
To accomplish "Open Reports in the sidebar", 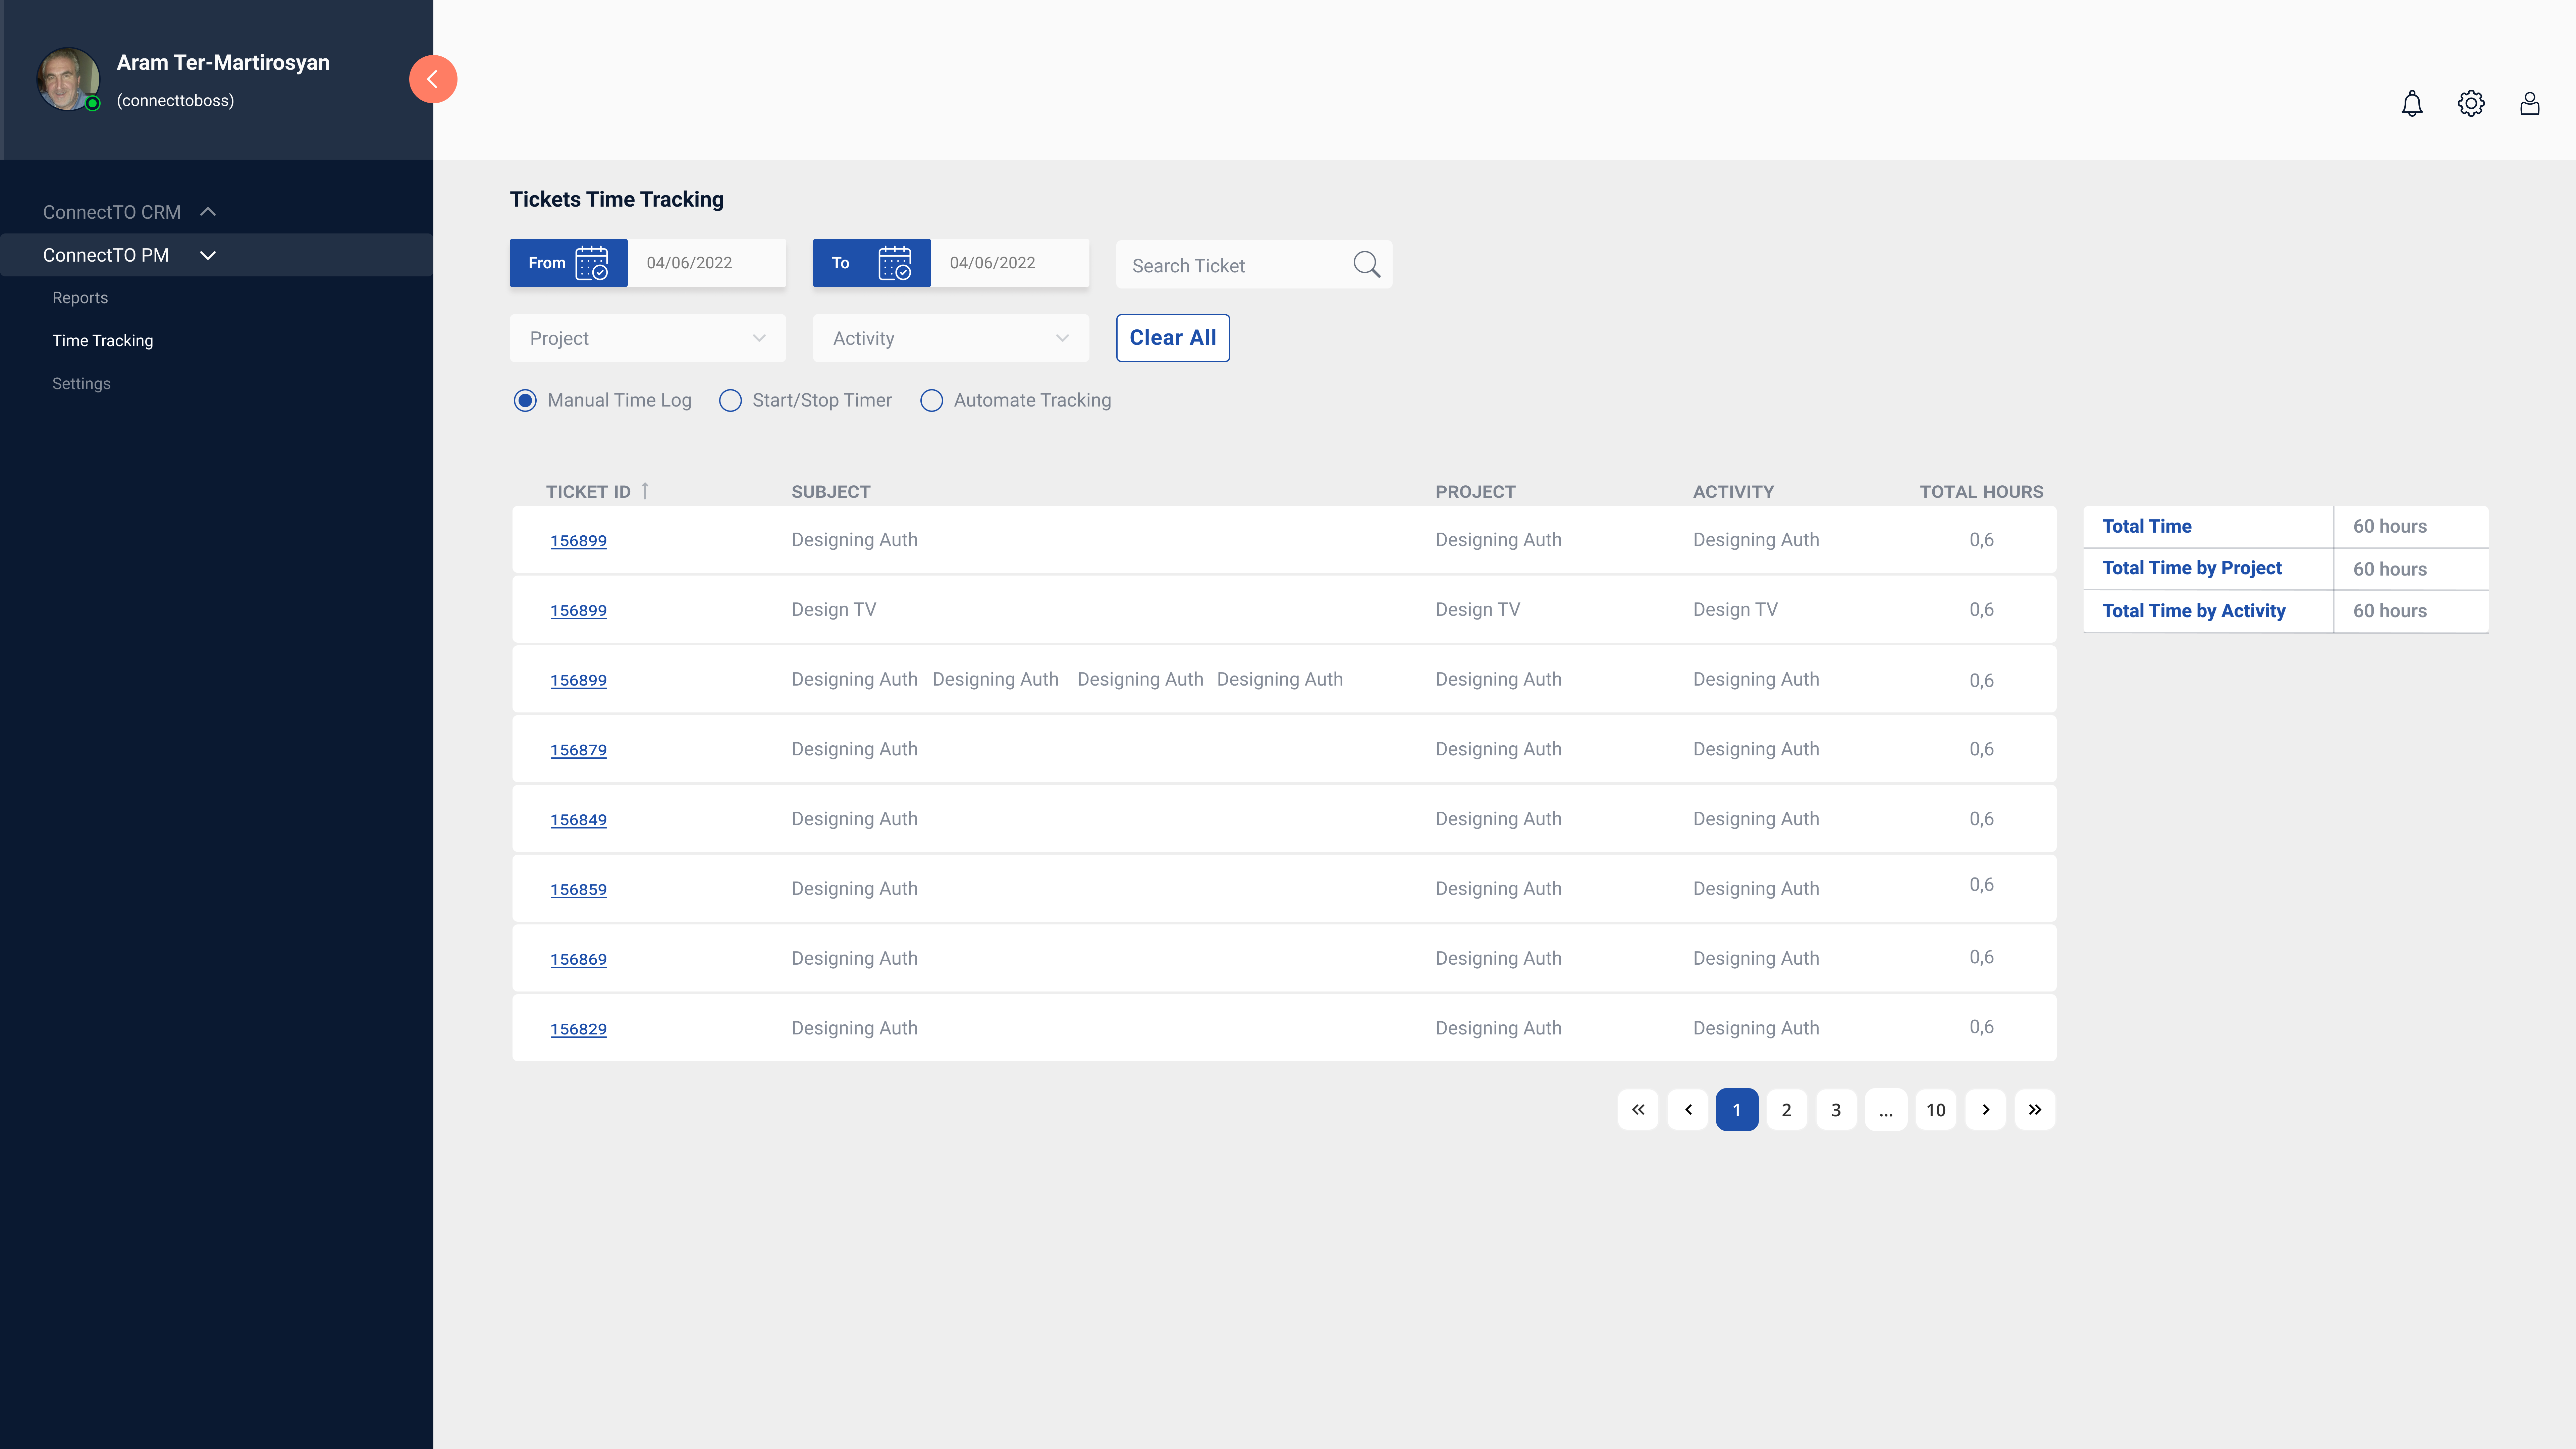I will tap(80, 298).
